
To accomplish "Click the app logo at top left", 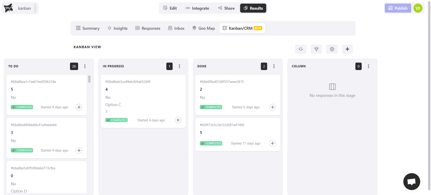I will pyautogui.click(x=8, y=8).
